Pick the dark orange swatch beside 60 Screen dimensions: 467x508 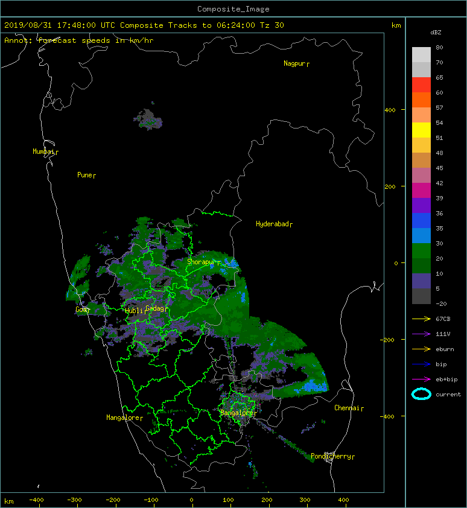point(421,100)
